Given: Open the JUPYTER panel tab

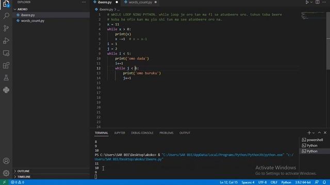Looking at the screenshot, I should [x=120, y=133].
